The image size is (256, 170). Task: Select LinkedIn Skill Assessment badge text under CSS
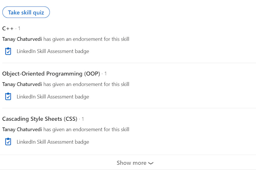click(x=53, y=142)
